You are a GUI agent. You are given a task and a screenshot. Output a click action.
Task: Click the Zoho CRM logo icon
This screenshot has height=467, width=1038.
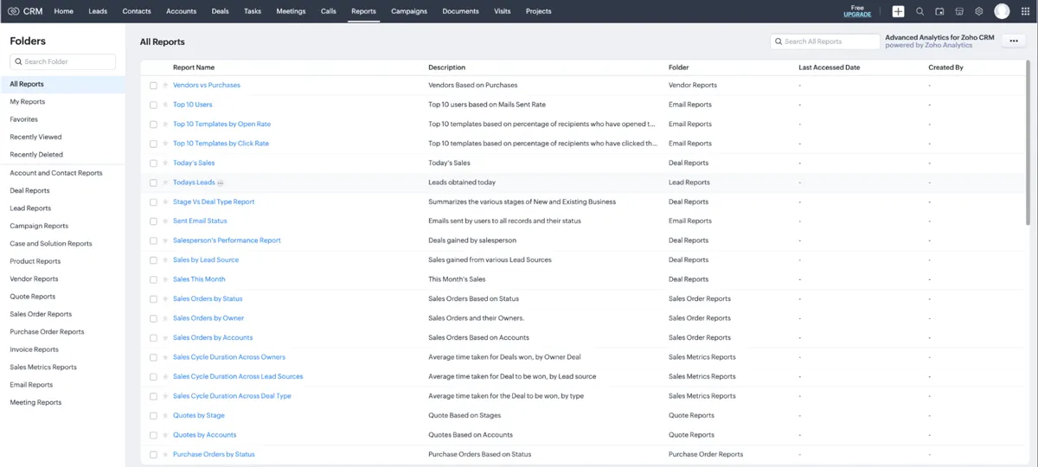click(x=13, y=11)
